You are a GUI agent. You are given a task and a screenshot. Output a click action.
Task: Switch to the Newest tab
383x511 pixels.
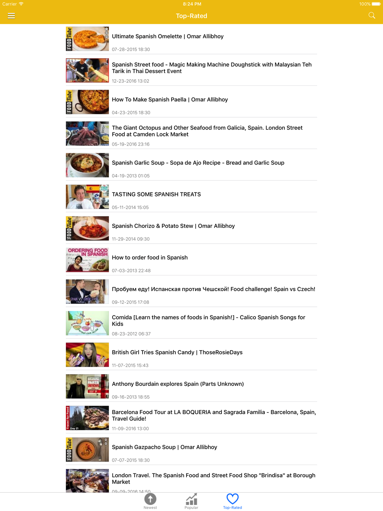point(150,501)
